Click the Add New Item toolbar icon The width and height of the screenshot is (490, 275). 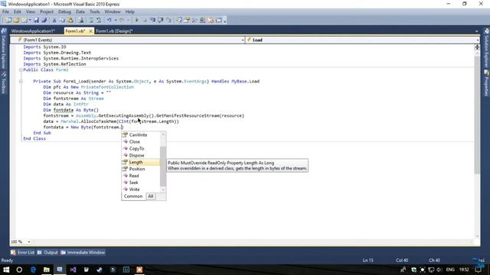click(24, 21)
